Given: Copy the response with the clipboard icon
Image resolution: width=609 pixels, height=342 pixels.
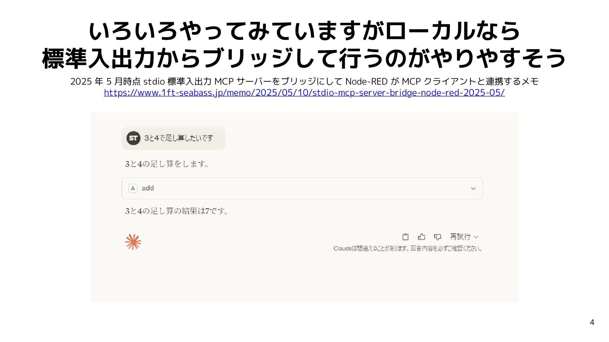Looking at the screenshot, I should (x=405, y=237).
